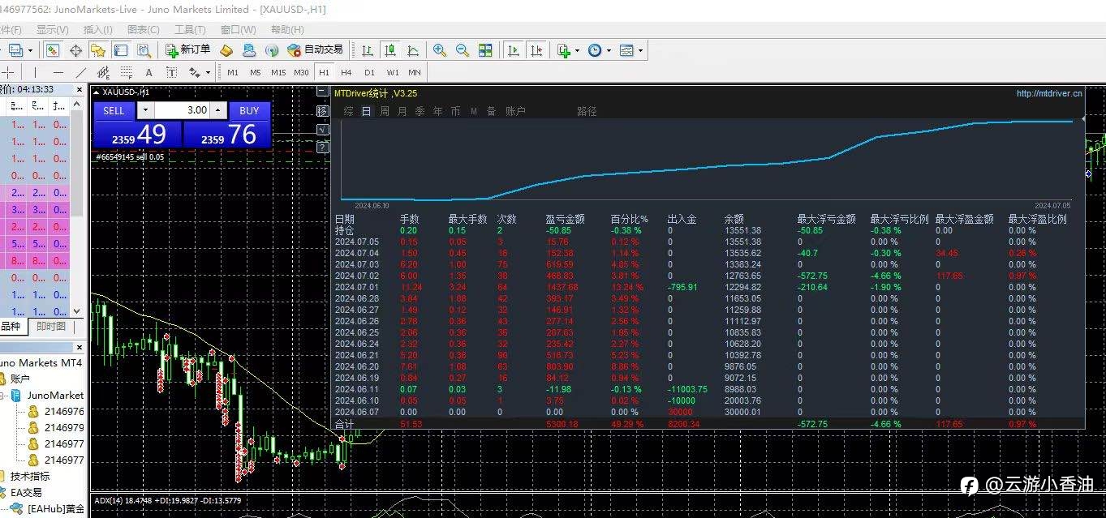Image resolution: width=1106 pixels, height=518 pixels.
Task: Open the profiles dropdown arrow
Action: [x=30, y=50]
